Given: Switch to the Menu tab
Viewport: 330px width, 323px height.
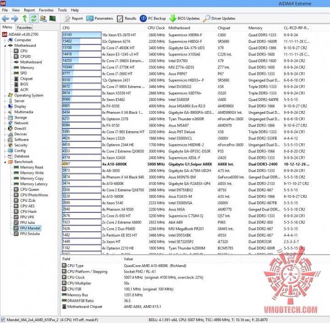Looking at the screenshot, I should 7,27.
